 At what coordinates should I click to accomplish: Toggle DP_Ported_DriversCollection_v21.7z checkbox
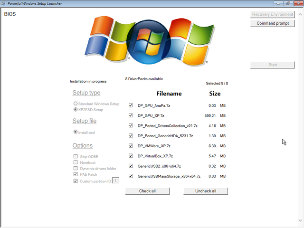point(131,125)
